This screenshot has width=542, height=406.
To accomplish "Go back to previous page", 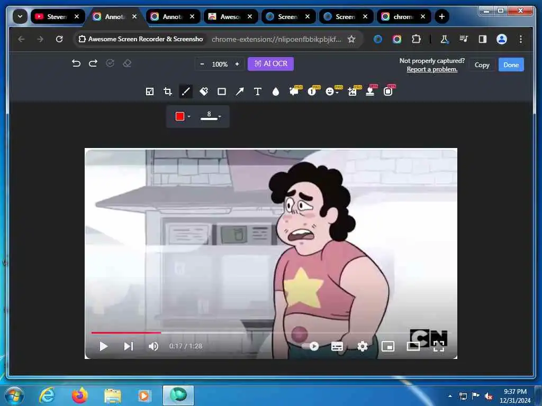I will [x=21, y=39].
